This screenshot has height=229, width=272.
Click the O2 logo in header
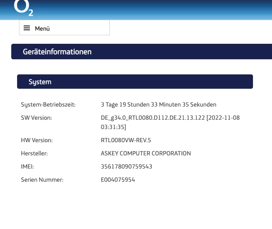click(x=23, y=8)
